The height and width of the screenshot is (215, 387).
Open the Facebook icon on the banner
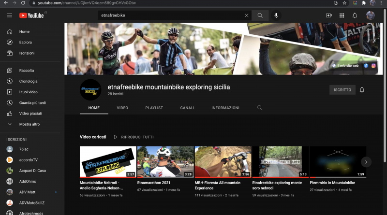[366, 66]
